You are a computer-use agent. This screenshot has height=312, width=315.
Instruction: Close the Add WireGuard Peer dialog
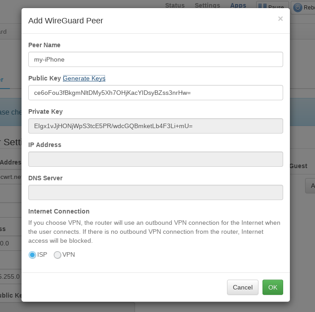click(x=280, y=19)
